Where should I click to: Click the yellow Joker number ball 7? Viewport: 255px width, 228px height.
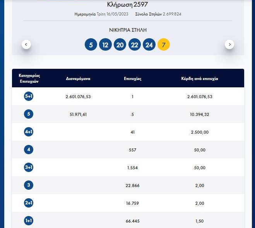(164, 45)
